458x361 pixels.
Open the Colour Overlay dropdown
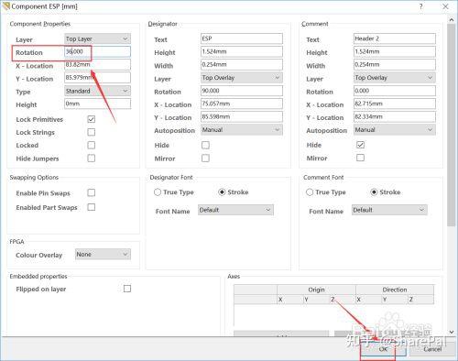[103, 254]
